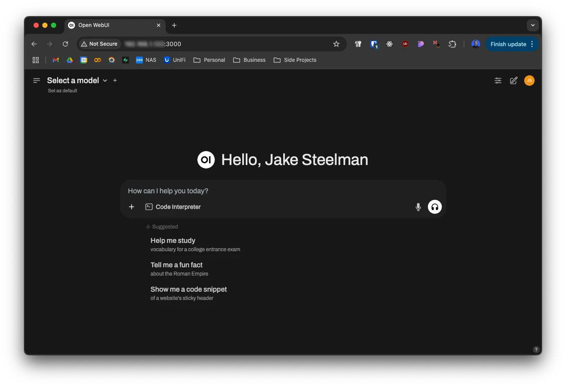Open the help question mark button
The image size is (566, 387).
[536, 350]
